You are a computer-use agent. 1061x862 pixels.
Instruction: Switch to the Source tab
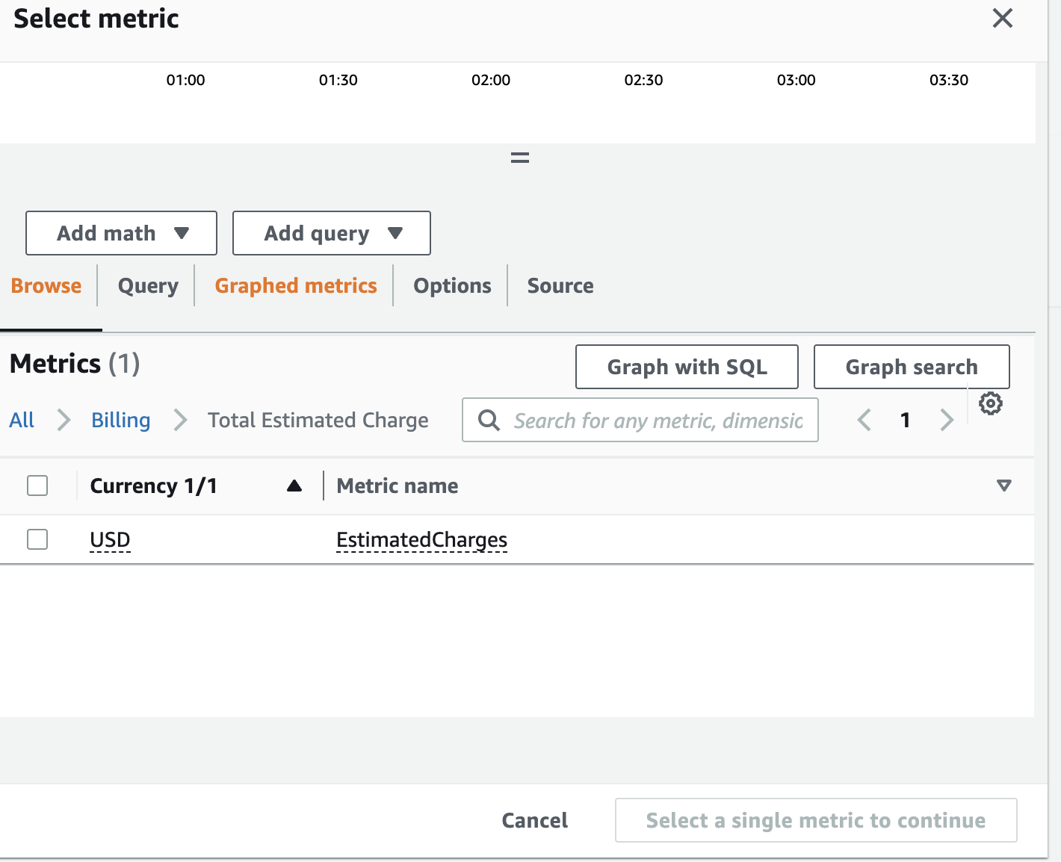(x=560, y=286)
